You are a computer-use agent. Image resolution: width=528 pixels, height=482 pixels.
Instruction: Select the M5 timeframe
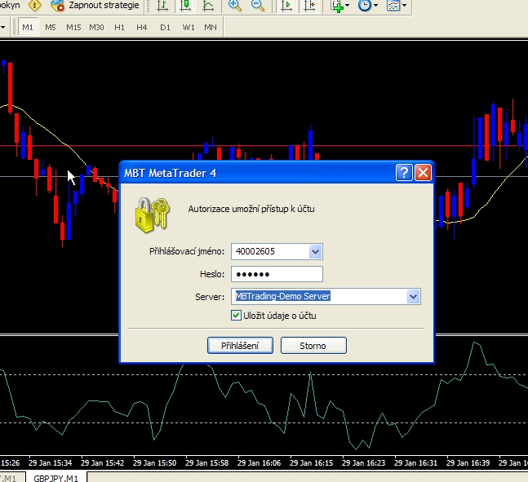click(50, 27)
